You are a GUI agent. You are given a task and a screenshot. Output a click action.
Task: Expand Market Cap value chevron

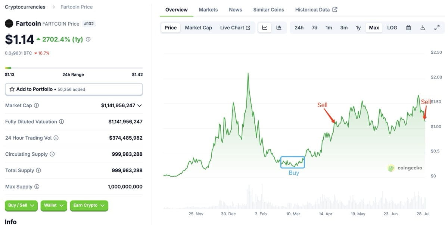(140, 105)
